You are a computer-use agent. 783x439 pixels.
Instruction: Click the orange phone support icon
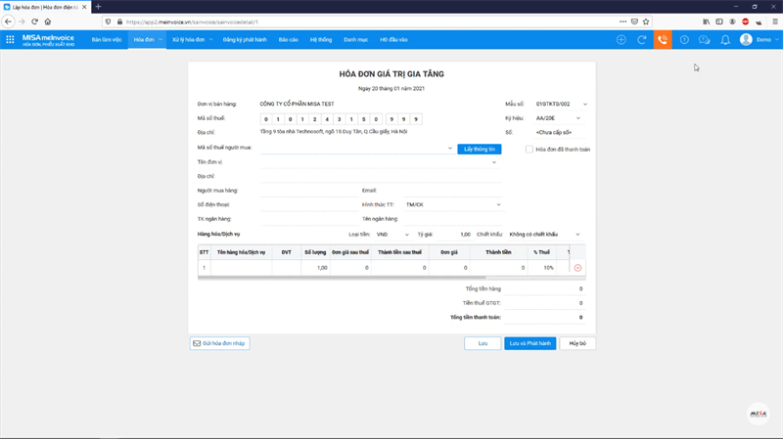click(663, 40)
